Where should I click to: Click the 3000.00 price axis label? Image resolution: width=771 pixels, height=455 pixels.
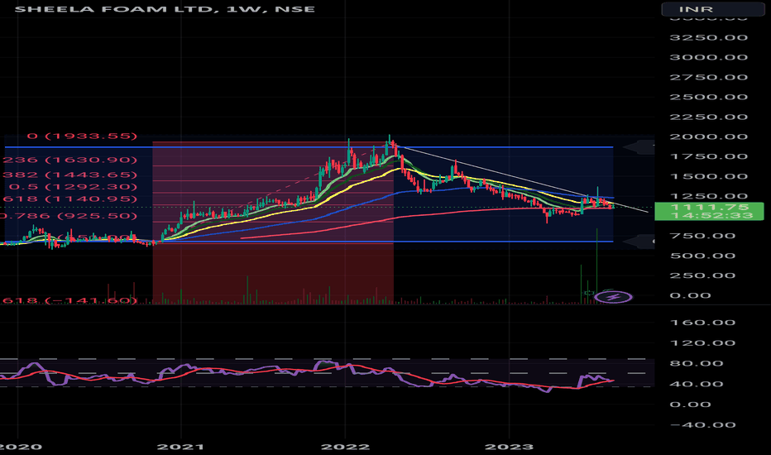click(x=709, y=58)
